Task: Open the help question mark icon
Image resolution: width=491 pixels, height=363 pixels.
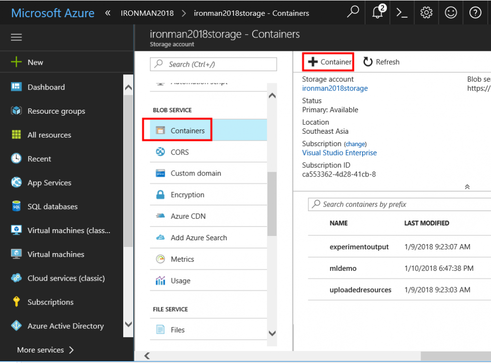Action: click(475, 12)
